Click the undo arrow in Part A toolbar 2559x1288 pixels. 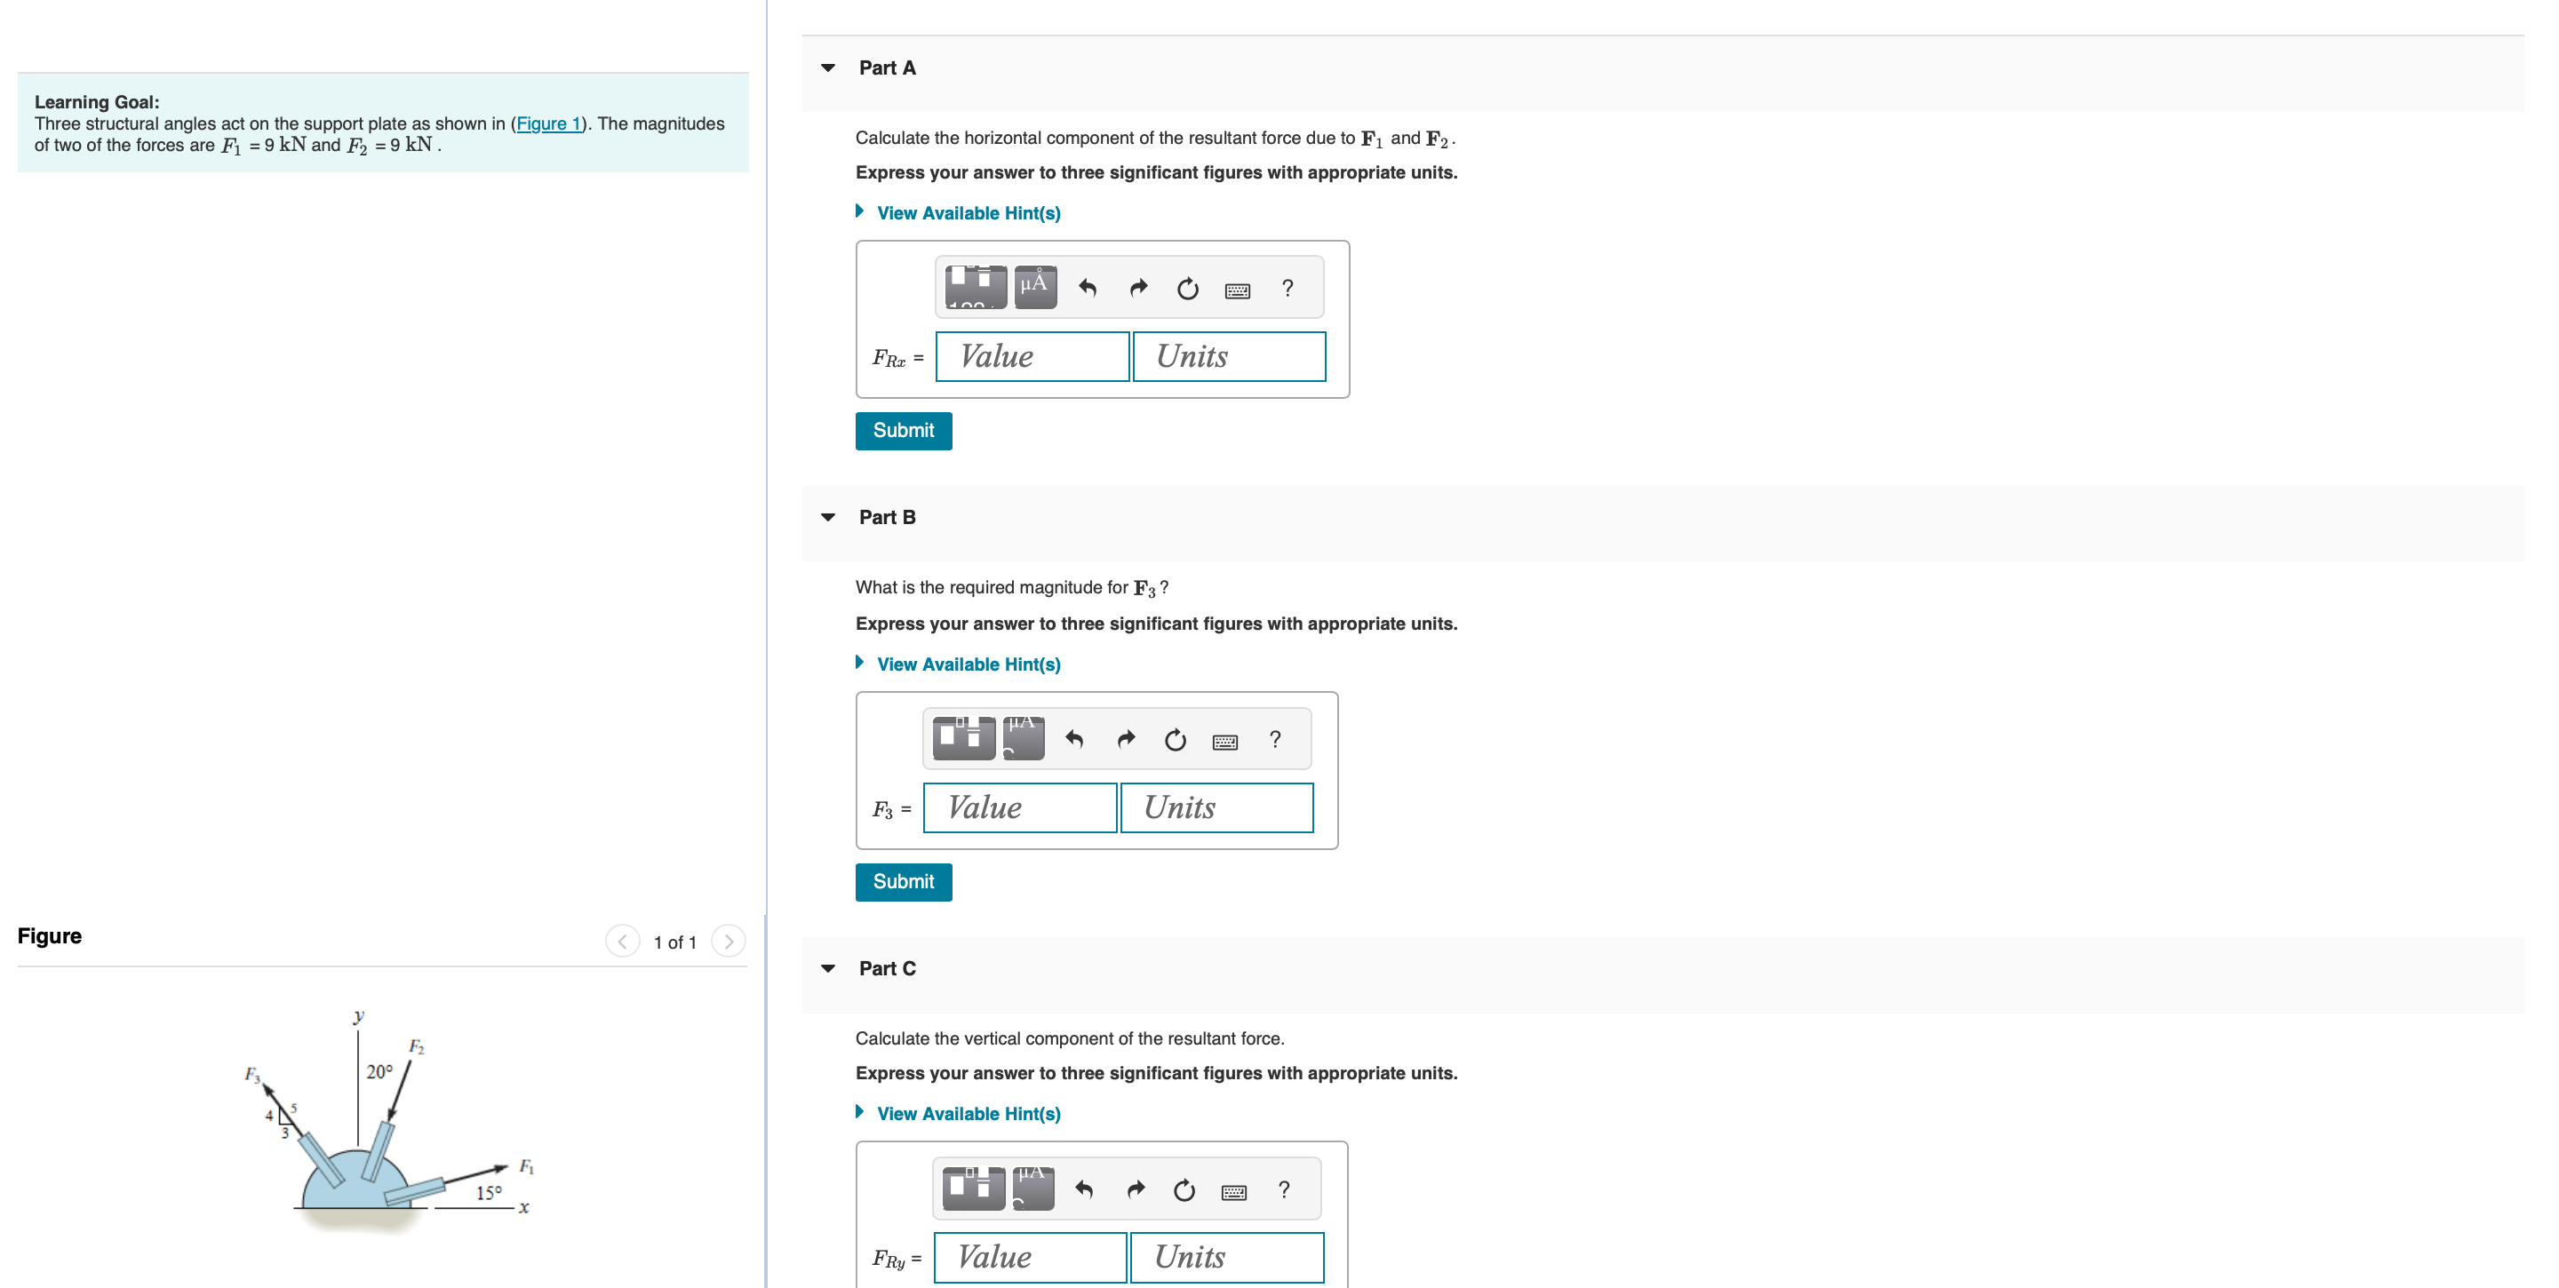point(1087,288)
